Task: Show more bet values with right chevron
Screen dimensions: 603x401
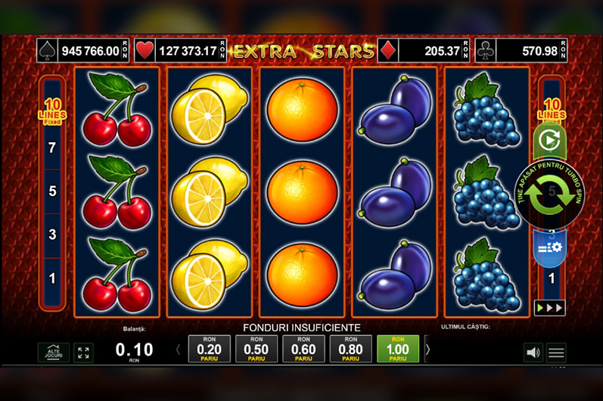Action: (x=427, y=349)
